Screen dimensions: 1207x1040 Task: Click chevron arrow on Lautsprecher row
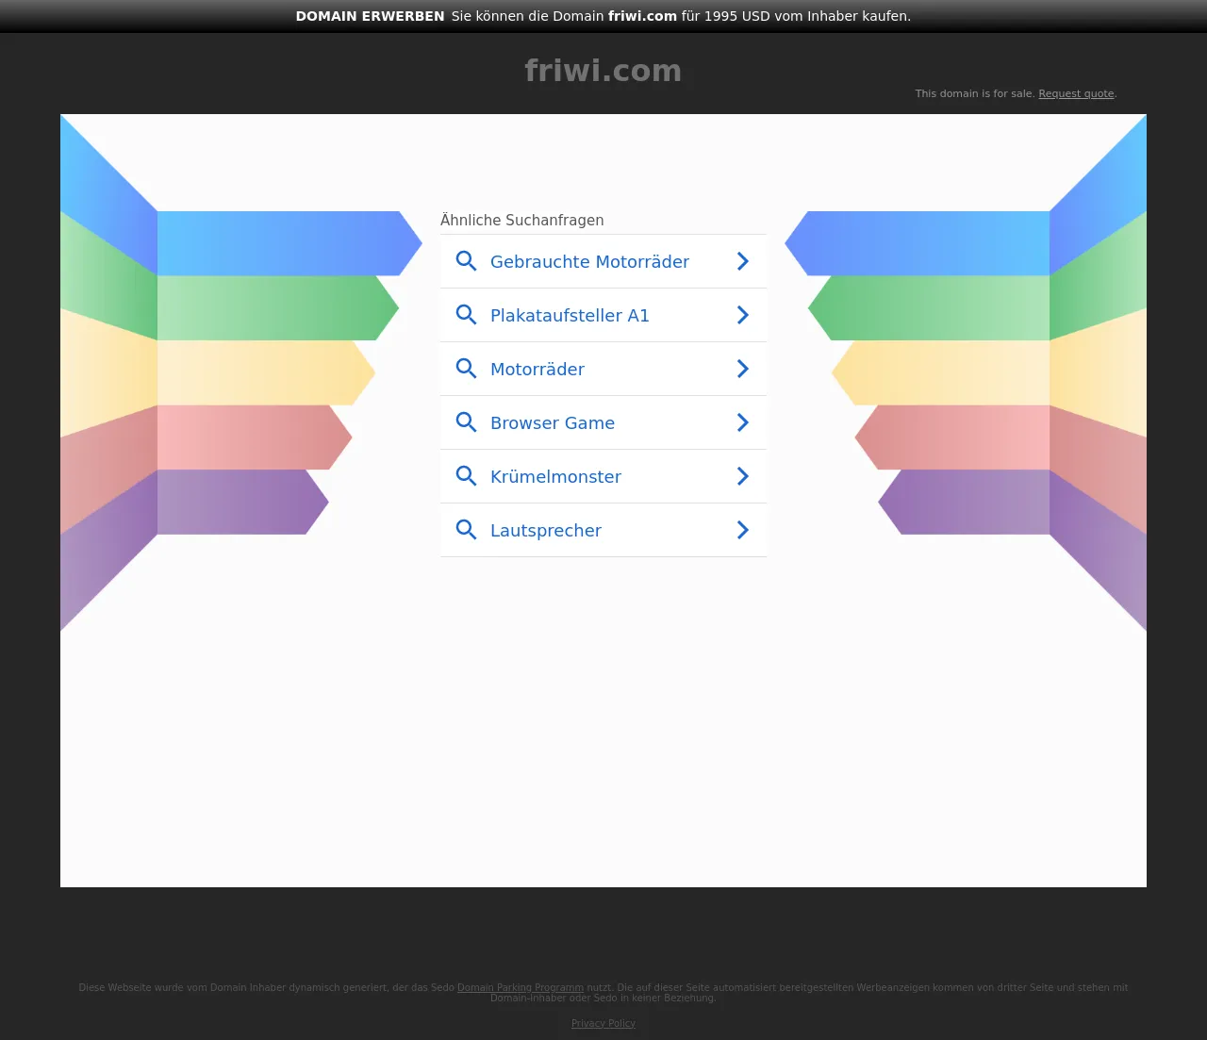point(743,530)
